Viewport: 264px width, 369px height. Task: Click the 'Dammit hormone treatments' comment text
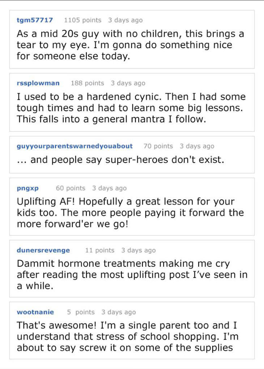pyautogui.click(x=132, y=275)
